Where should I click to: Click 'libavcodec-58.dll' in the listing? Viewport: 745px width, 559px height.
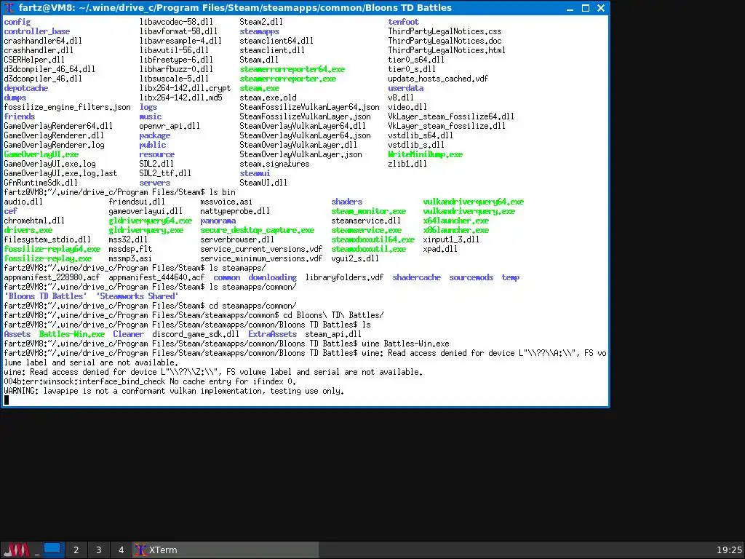(176, 22)
